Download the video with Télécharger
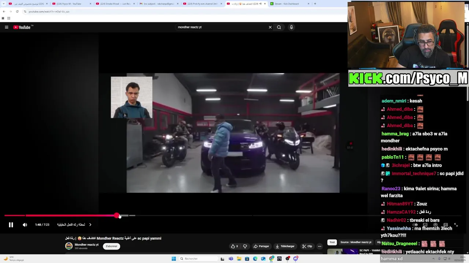 (285, 246)
